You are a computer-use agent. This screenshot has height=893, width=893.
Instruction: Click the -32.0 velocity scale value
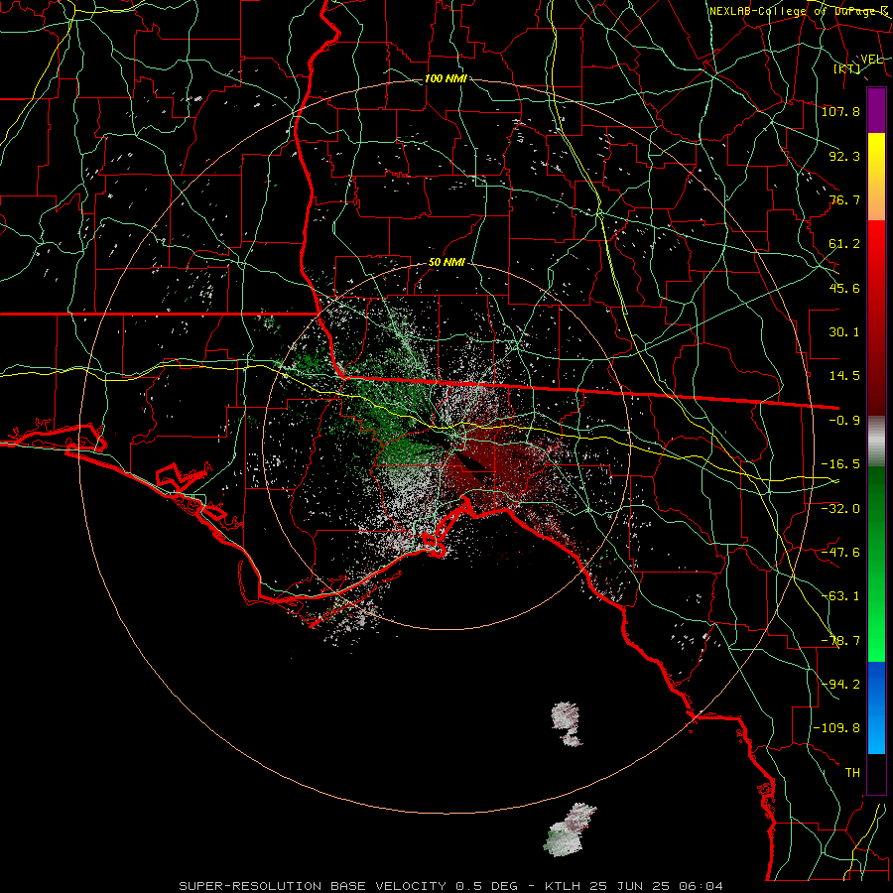pyautogui.click(x=840, y=508)
